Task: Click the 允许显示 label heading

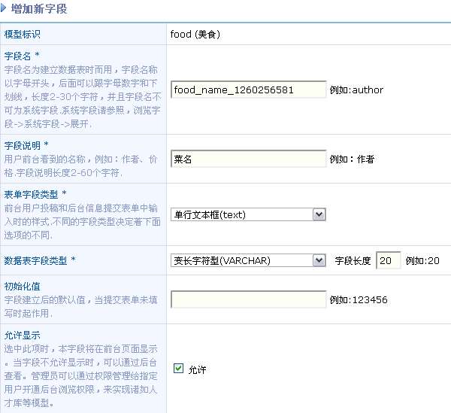Action: click(x=23, y=335)
